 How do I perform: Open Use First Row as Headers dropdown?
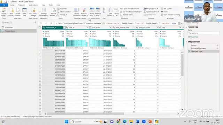click(x=131, y=12)
